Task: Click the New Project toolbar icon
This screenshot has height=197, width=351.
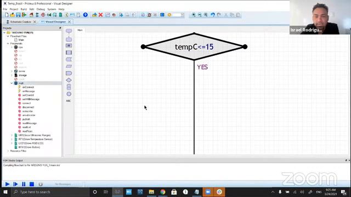Action: (7, 15)
